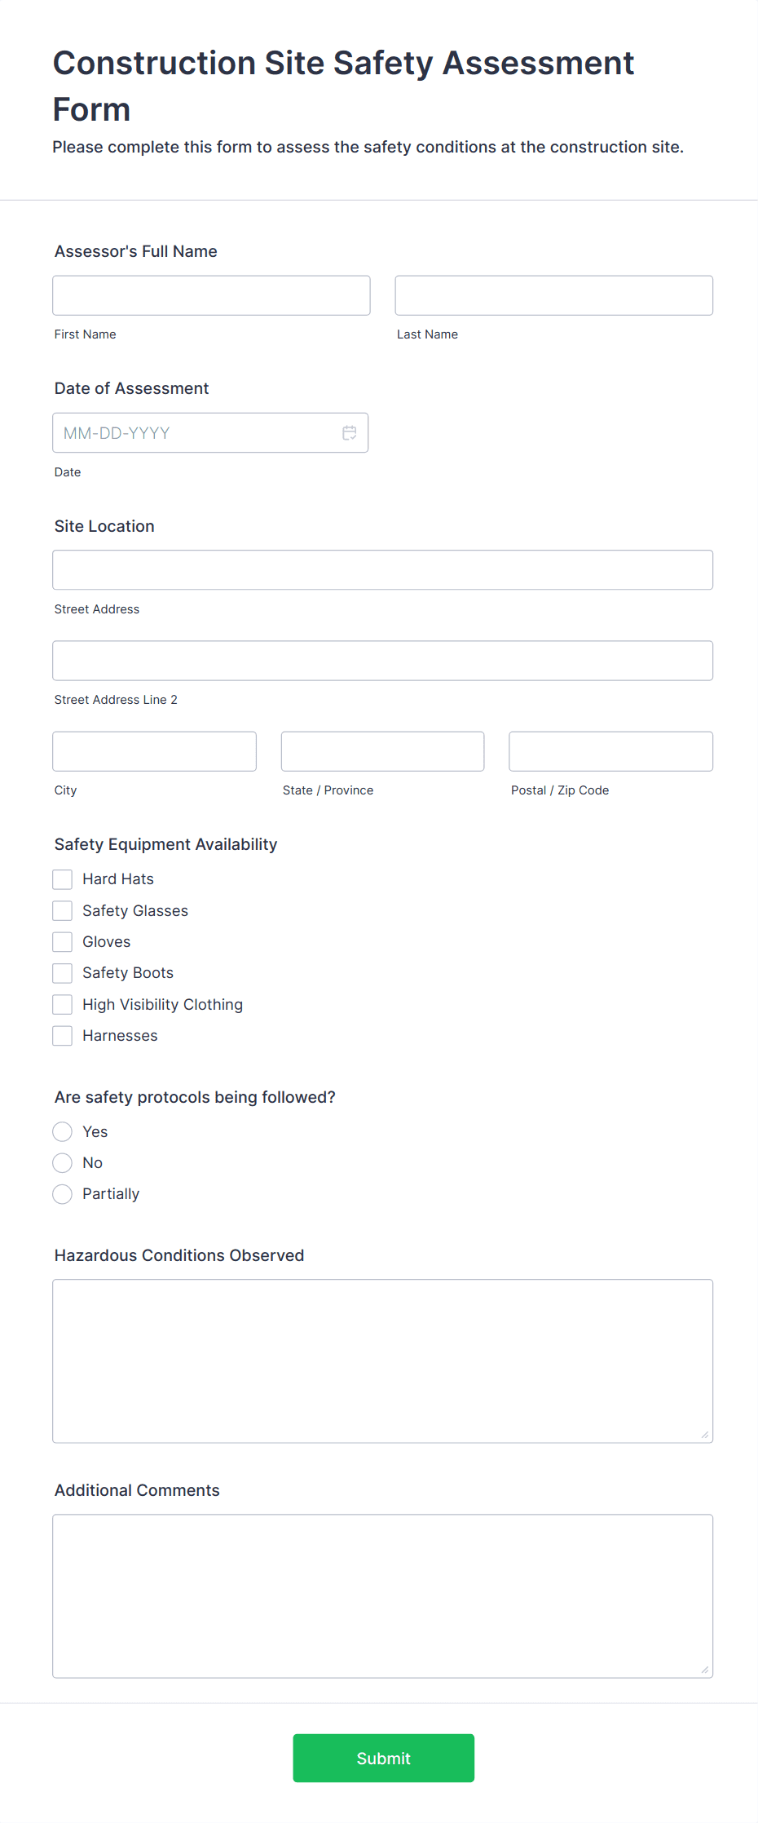Check the Gloves equipment box
758x1823 pixels.
62,940
